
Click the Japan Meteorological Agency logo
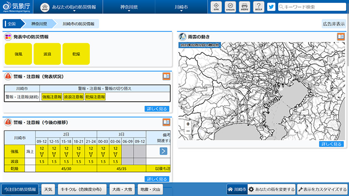[17, 7]
